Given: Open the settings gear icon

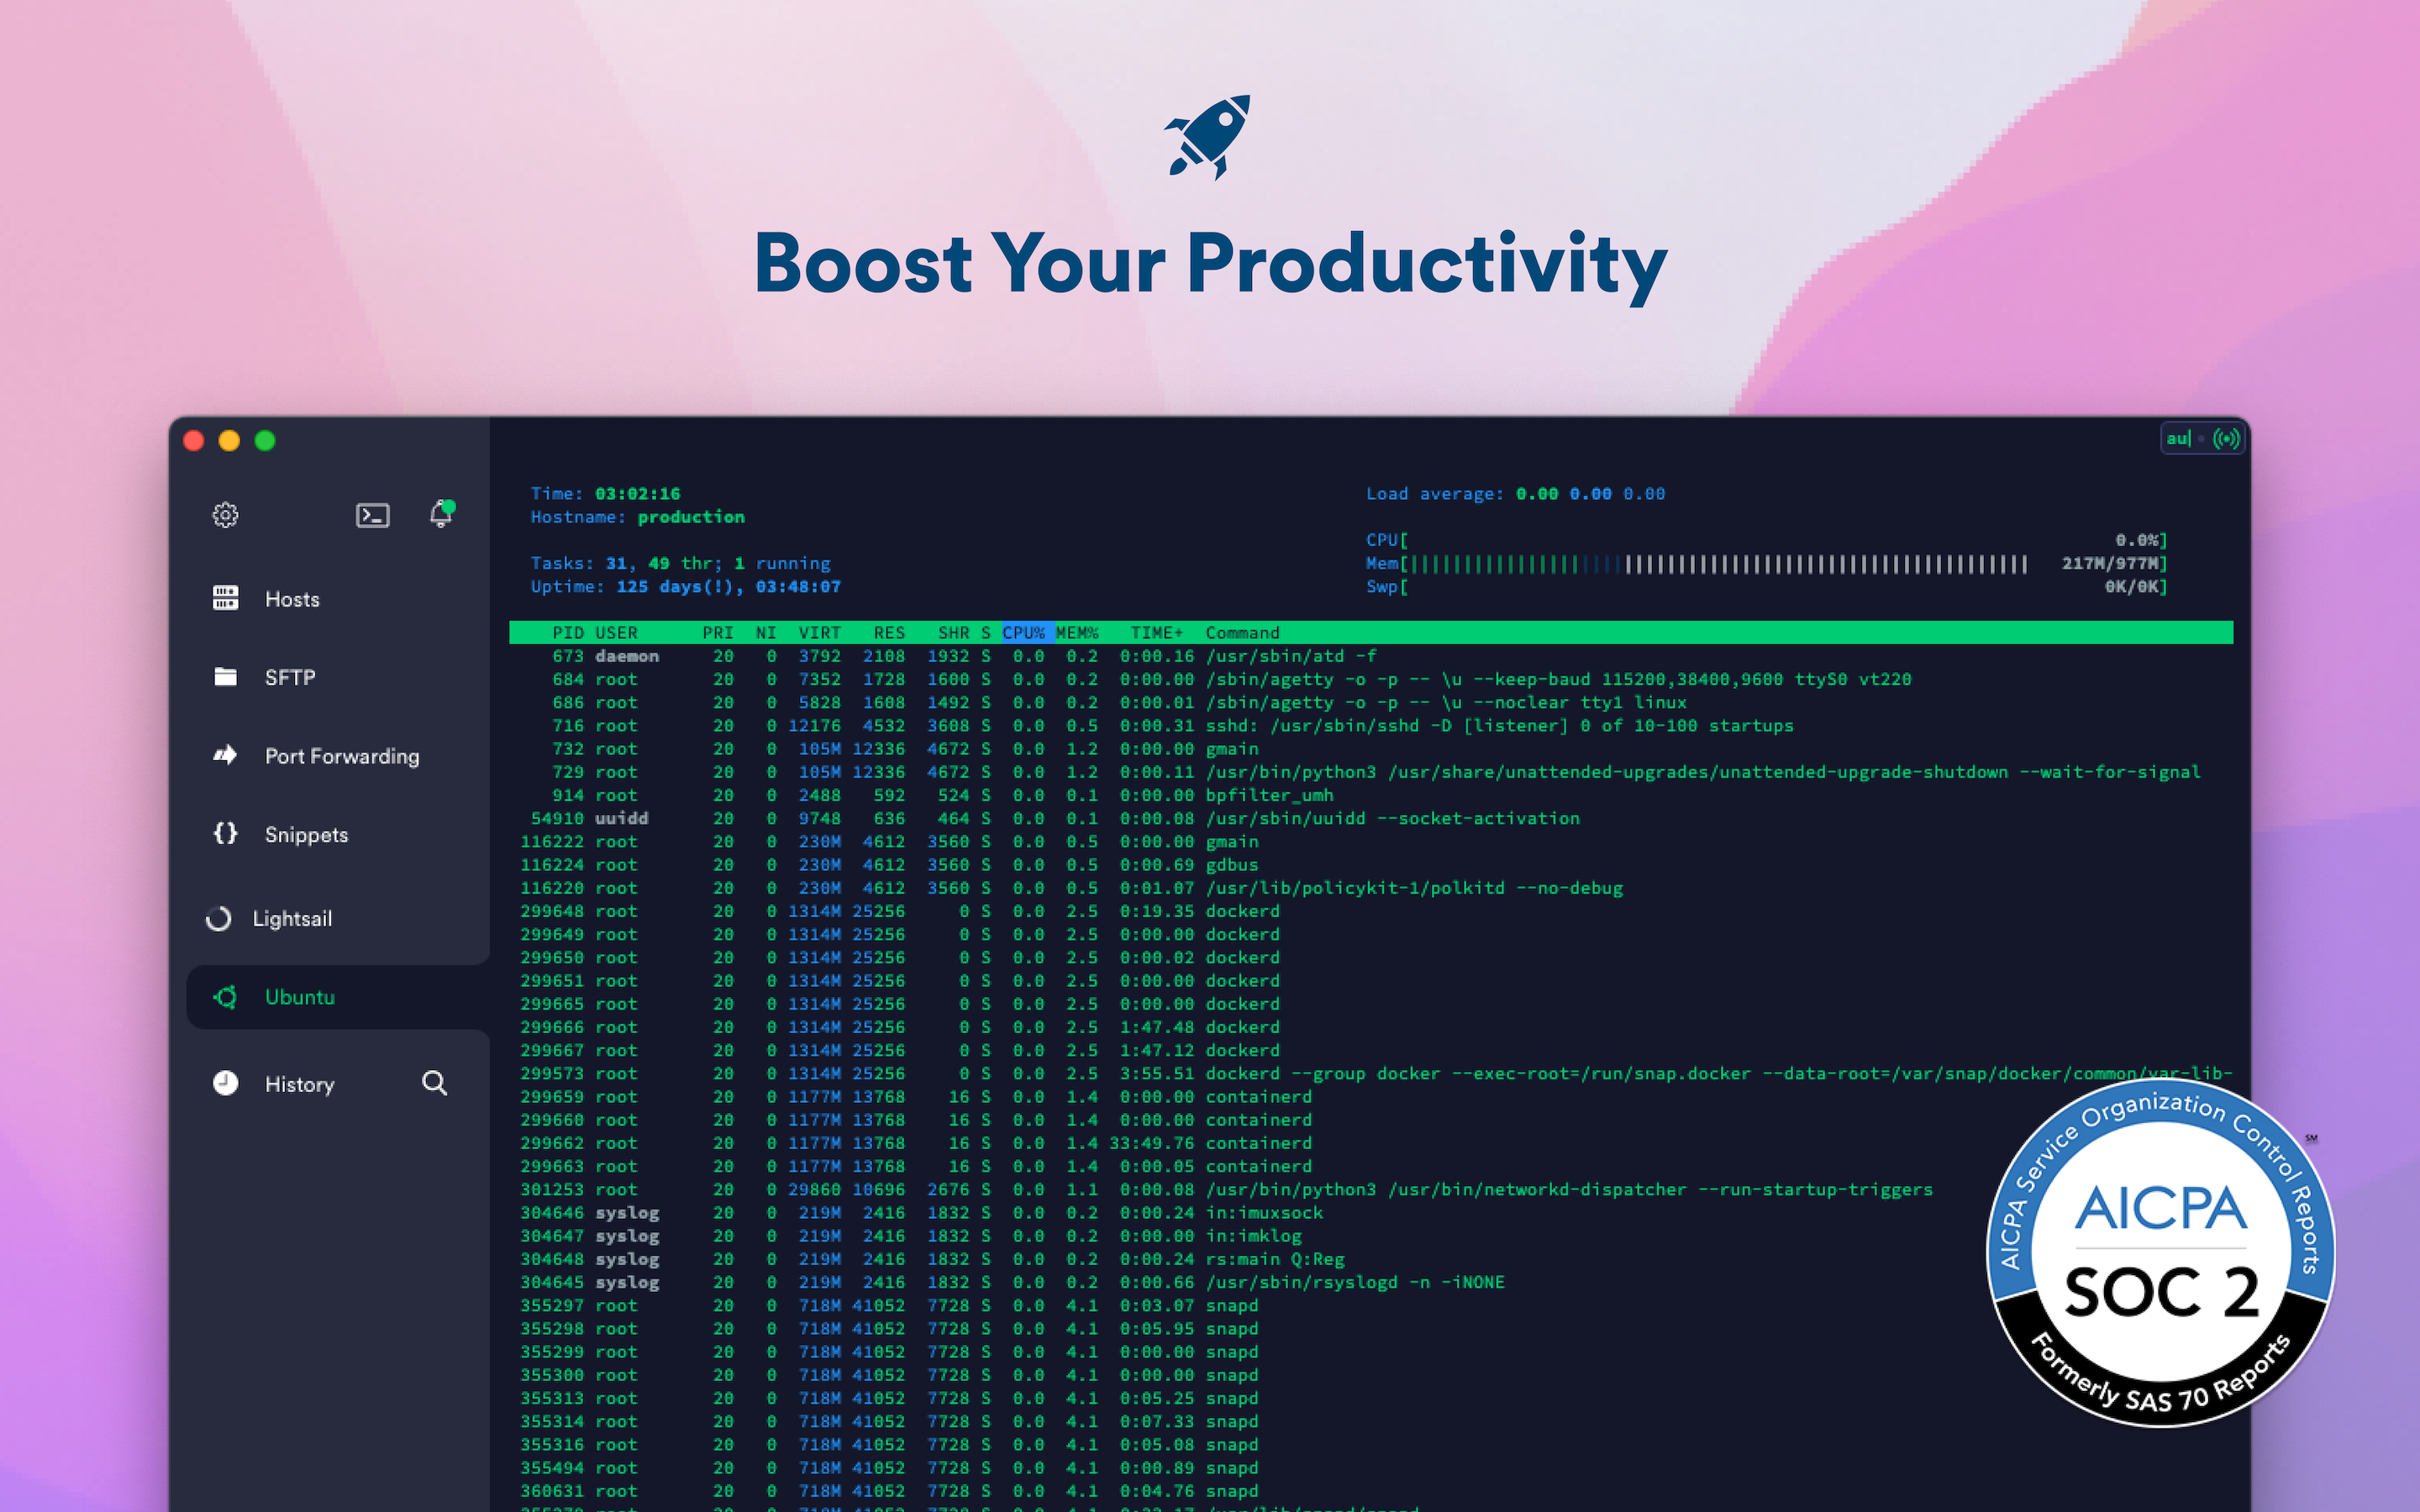Looking at the screenshot, I should pos(225,515).
